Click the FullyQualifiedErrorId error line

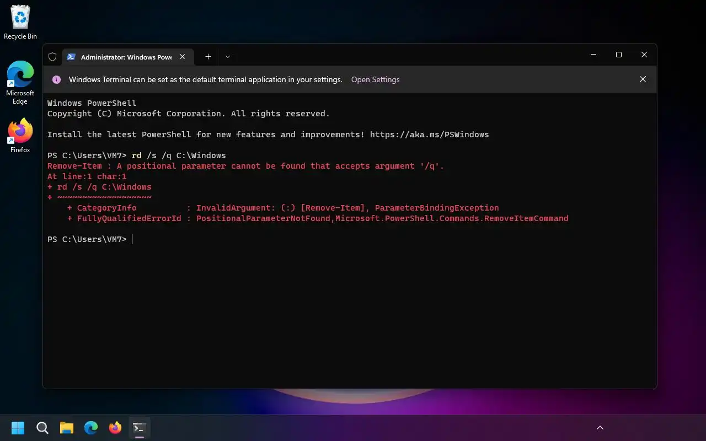pyautogui.click(x=318, y=218)
